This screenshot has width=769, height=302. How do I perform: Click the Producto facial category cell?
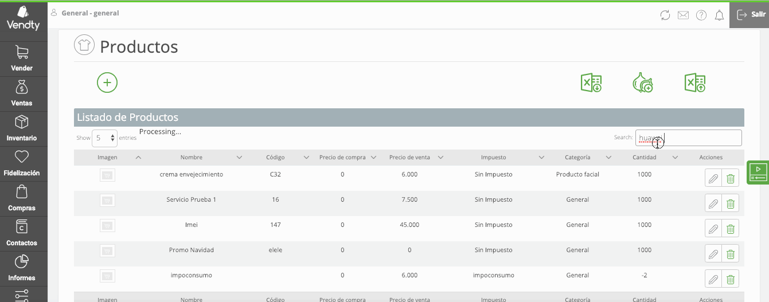point(577,174)
